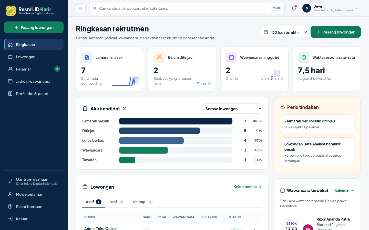
Task: Click the Ringkasan home icon
Action: coord(10,44)
